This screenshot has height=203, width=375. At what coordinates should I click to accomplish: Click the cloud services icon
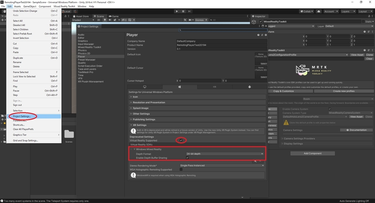[x=318, y=11]
